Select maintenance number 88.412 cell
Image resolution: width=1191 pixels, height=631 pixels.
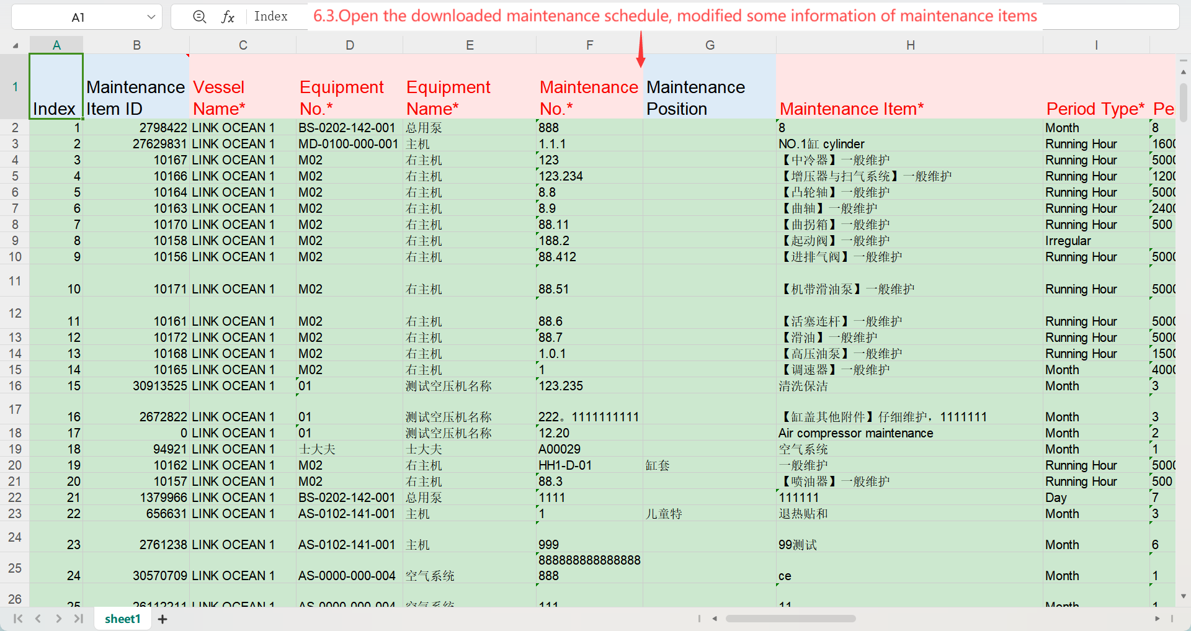589,256
